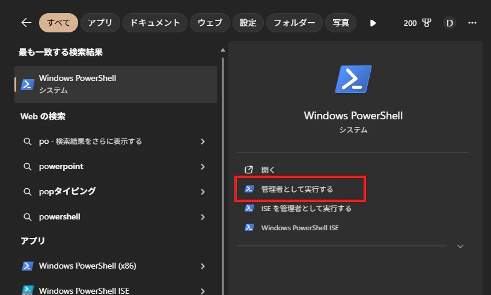
Task: Open Windows PowerShell ISE in the apps list
Action: [115, 290]
